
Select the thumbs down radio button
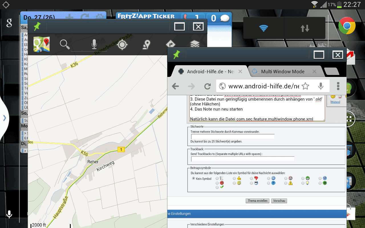tap(252, 178)
